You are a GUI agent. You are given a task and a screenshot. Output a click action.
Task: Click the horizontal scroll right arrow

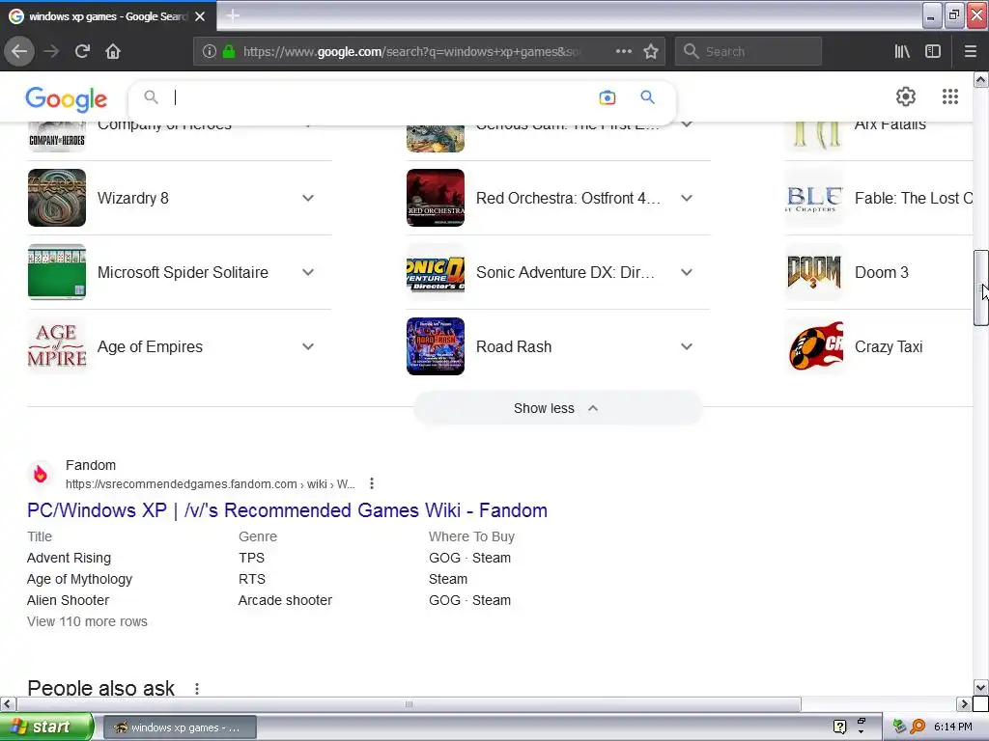click(963, 703)
